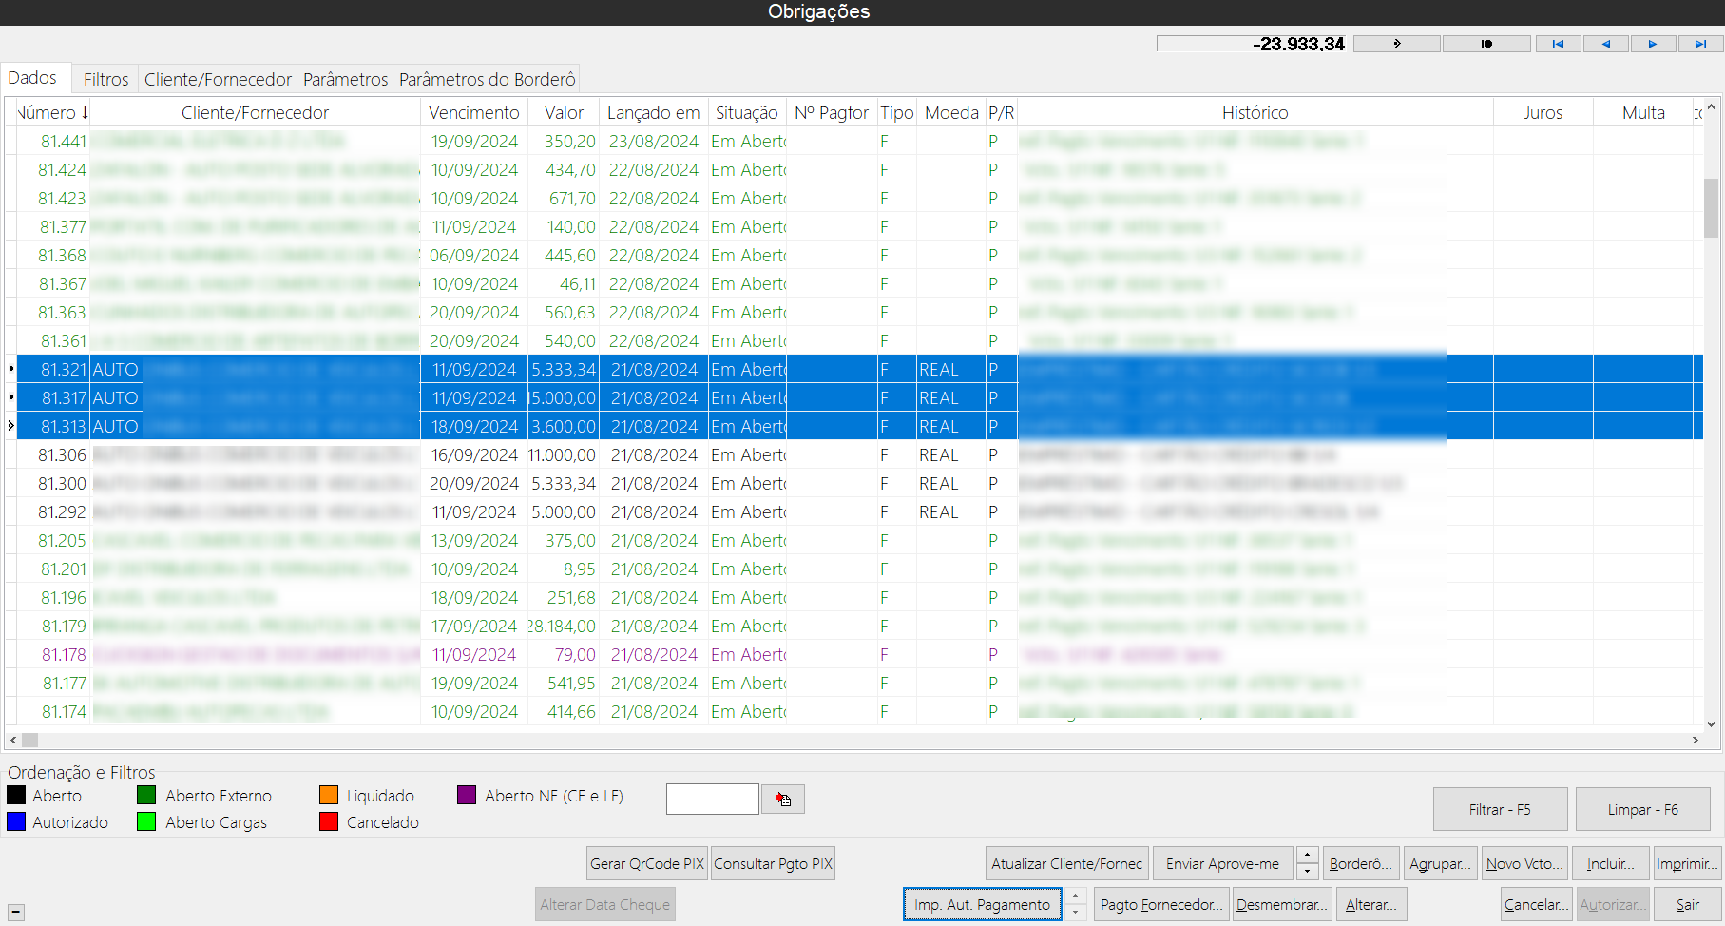Open the Borderô... button

click(x=1361, y=863)
